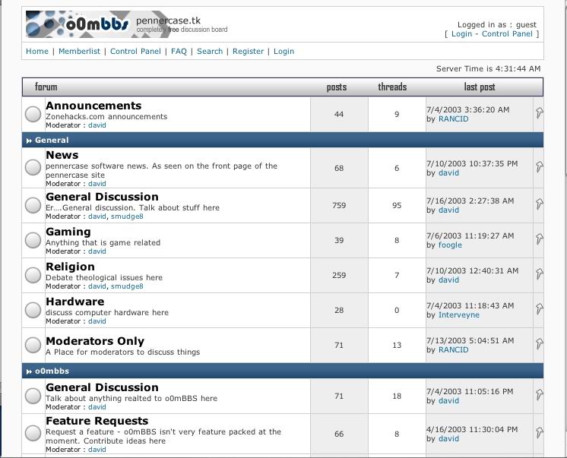The width and height of the screenshot is (567, 458).
Task: Click the round status icon next to News
Action: click(x=33, y=168)
